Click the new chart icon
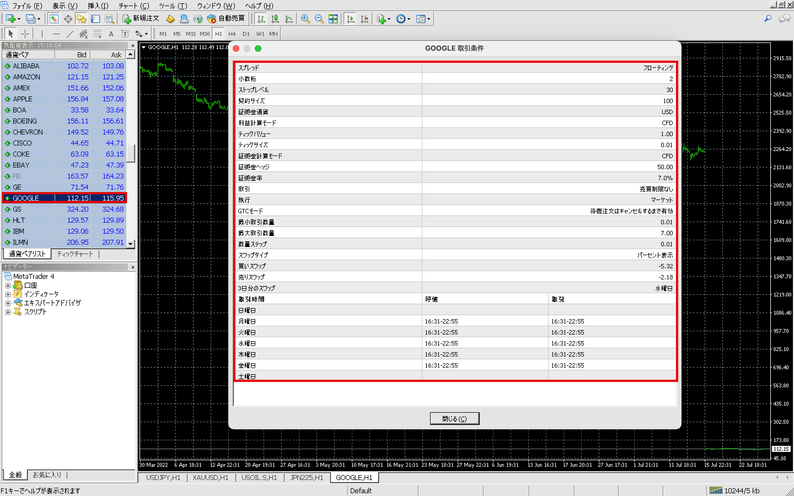This screenshot has width=794, height=496. point(10,19)
